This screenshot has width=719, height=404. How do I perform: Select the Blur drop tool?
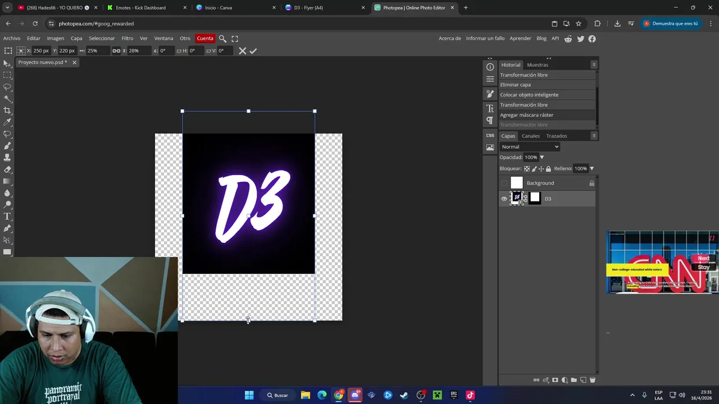click(x=7, y=193)
